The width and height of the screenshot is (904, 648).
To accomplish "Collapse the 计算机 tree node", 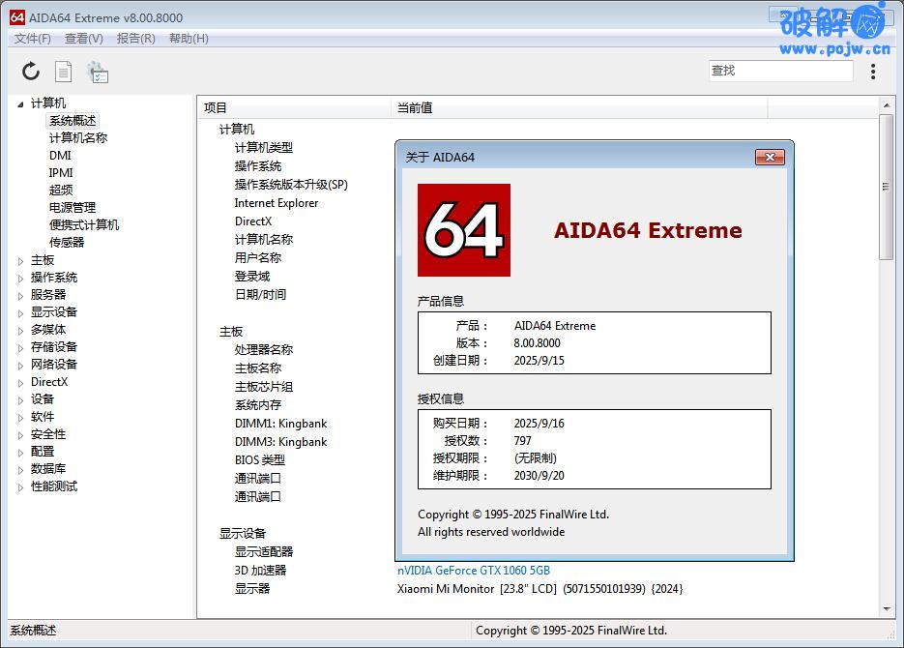I will point(21,103).
